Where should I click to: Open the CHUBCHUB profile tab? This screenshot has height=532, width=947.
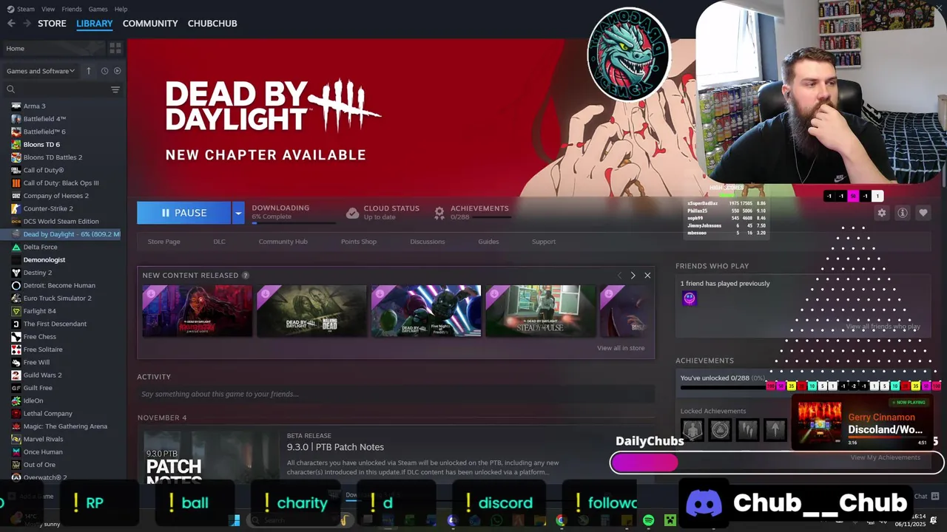[x=212, y=24]
